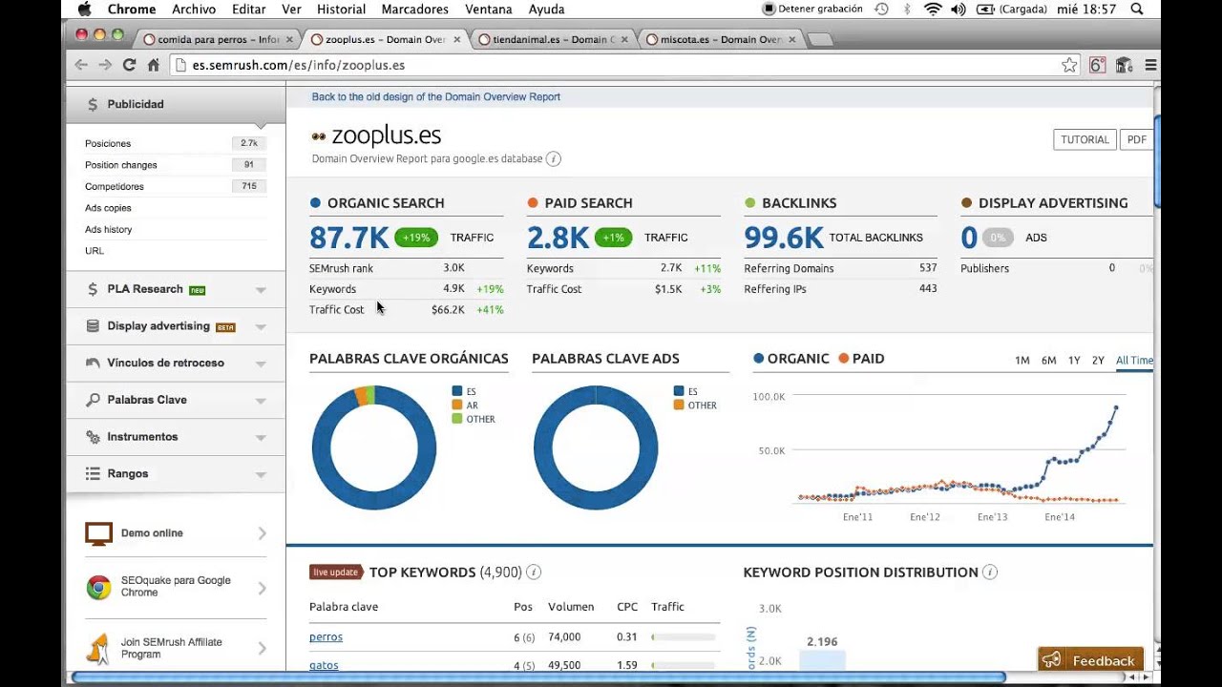1222x687 pixels.
Task: Click the Vínculos de retroceso icon
Action: coord(93,363)
